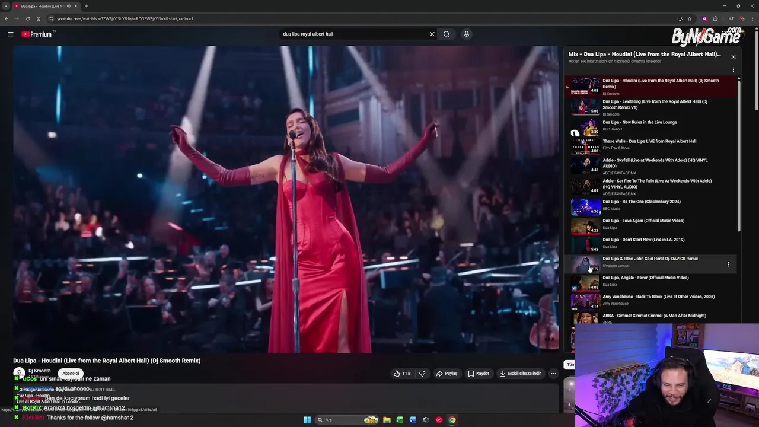This screenshot has height=427, width=759.
Task: Open the Dj Smooth channel link
Action: tap(39, 371)
